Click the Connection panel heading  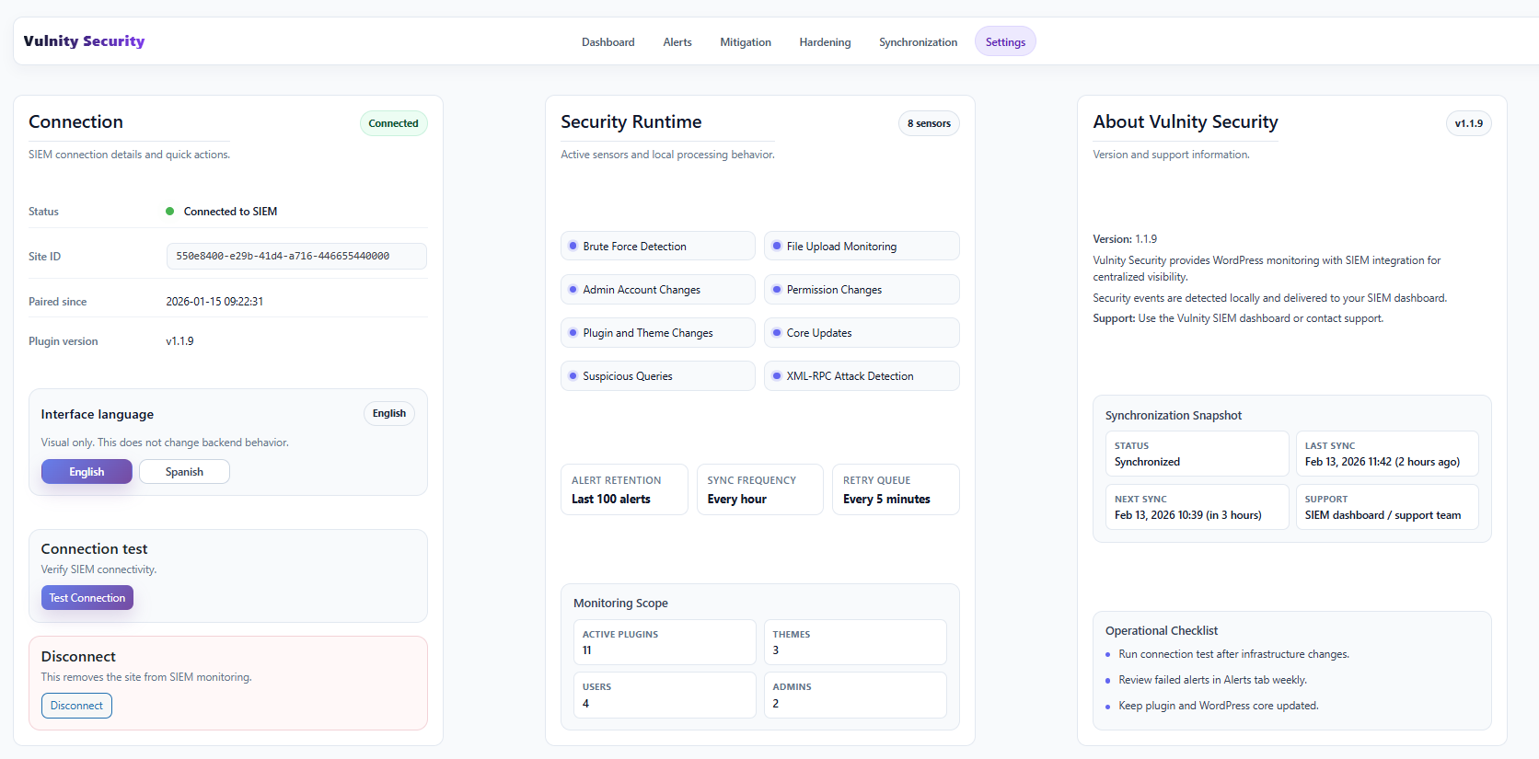(x=75, y=122)
